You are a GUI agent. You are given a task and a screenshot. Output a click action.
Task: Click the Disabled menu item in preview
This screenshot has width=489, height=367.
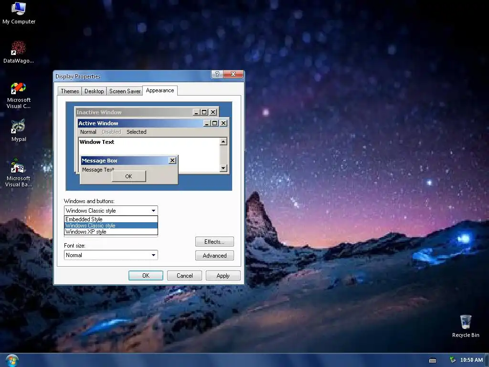point(111,132)
